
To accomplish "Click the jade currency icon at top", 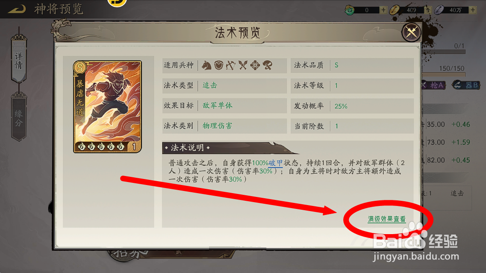I will click(x=350, y=10).
